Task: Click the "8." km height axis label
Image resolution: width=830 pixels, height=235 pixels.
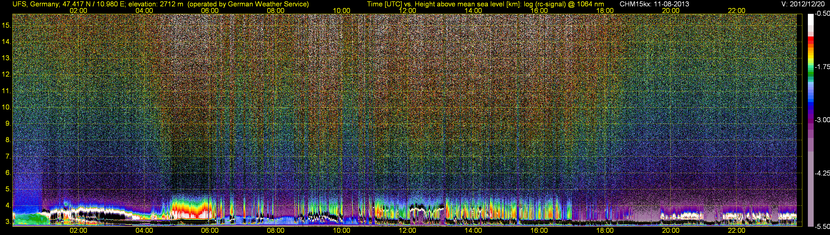Action: (x=8, y=140)
